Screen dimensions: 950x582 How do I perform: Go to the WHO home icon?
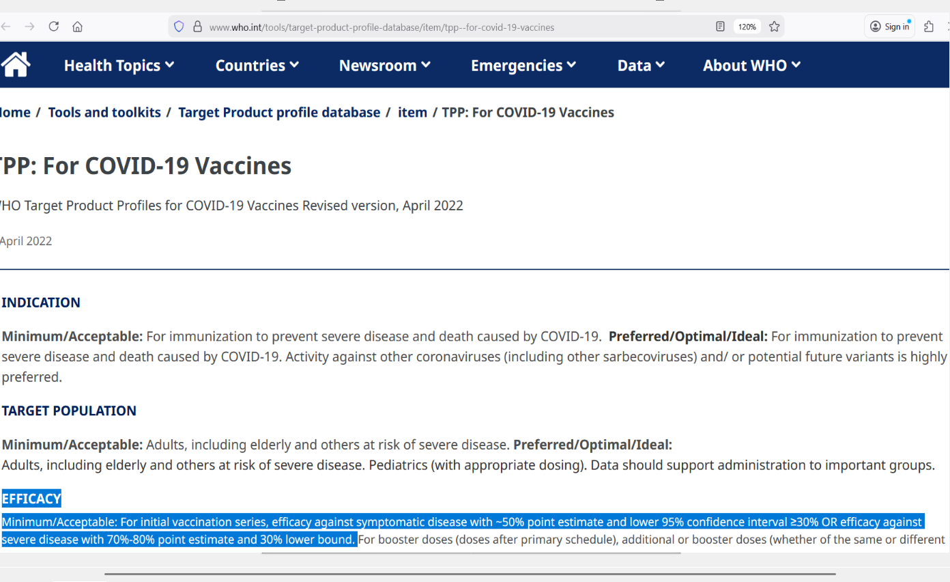pos(15,65)
